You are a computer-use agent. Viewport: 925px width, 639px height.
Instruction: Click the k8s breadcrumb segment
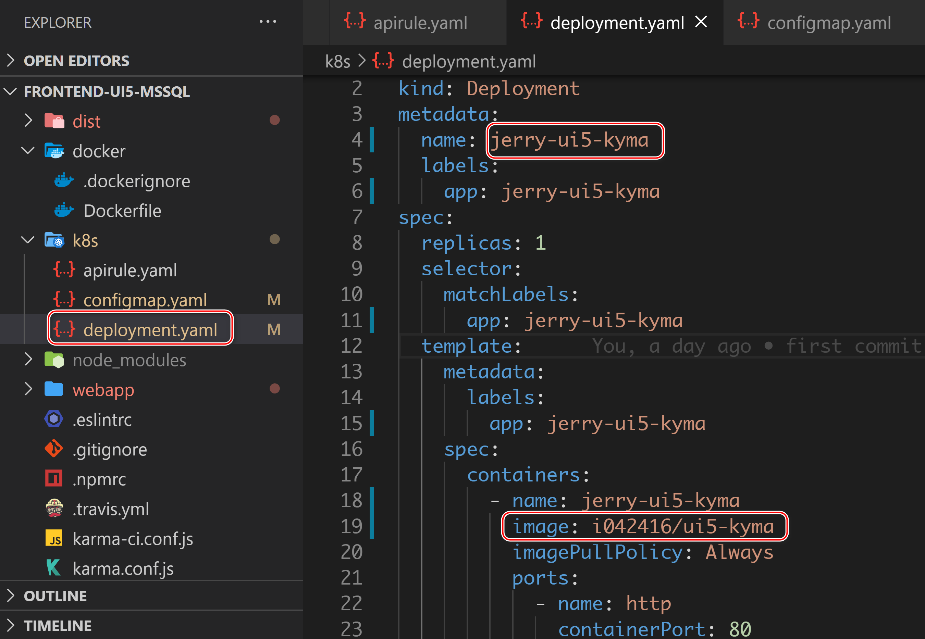coord(337,61)
